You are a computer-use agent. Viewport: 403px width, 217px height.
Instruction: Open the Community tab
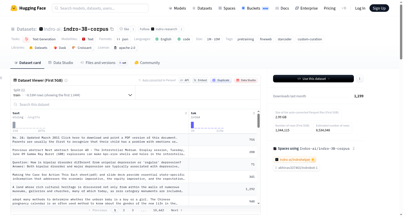147,63
